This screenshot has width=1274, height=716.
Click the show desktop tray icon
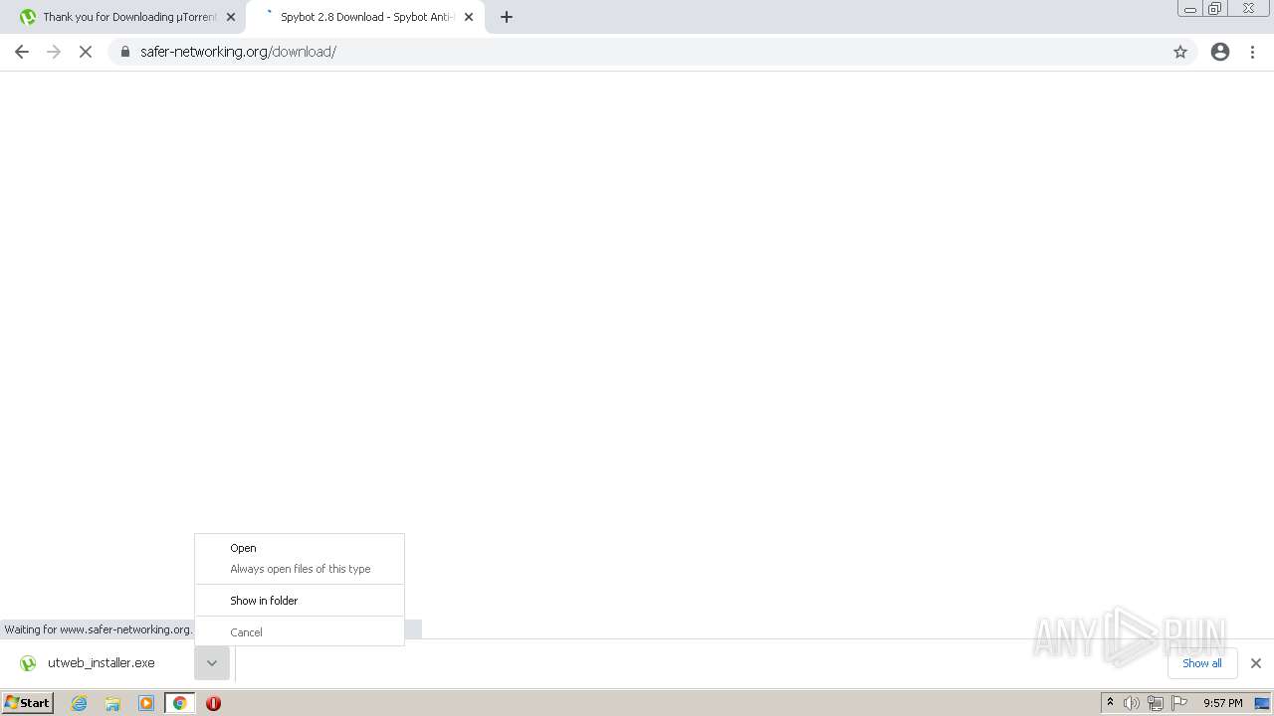1262,703
